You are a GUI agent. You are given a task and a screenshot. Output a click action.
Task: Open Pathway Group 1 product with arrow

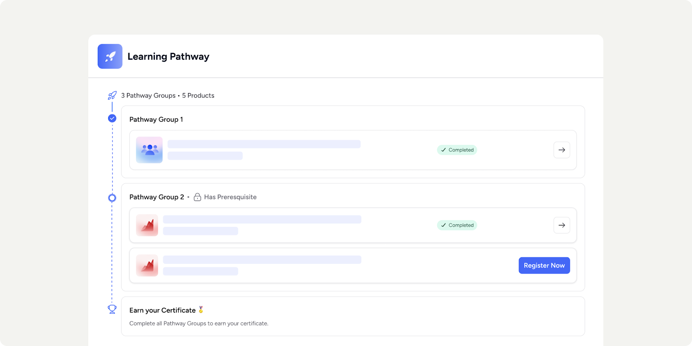[x=561, y=150]
